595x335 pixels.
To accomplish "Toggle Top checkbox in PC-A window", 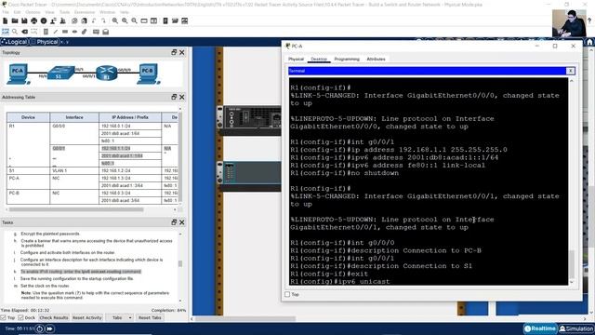I will pyautogui.click(x=287, y=294).
